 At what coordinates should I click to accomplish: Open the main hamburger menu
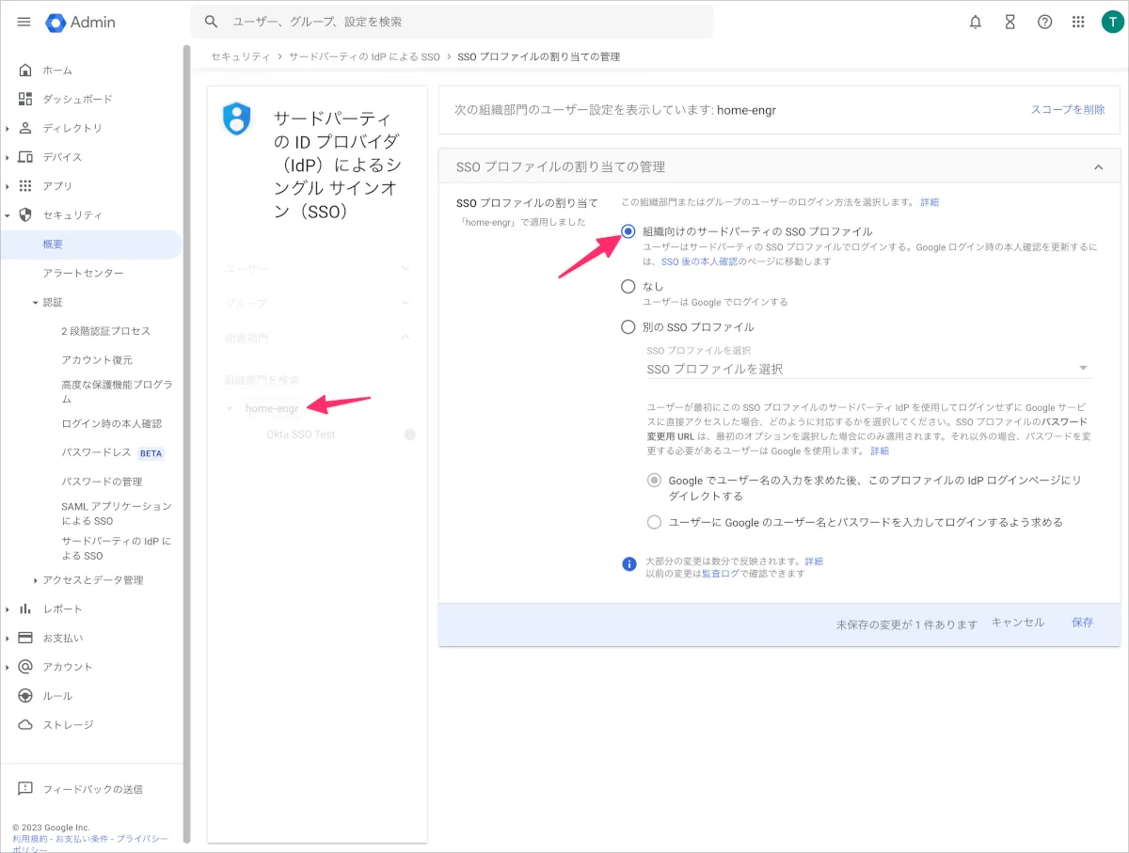click(x=24, y=22)
